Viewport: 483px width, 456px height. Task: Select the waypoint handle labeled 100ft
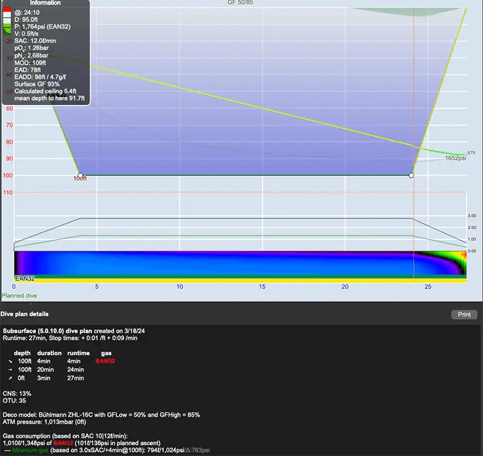pos(80,175)
